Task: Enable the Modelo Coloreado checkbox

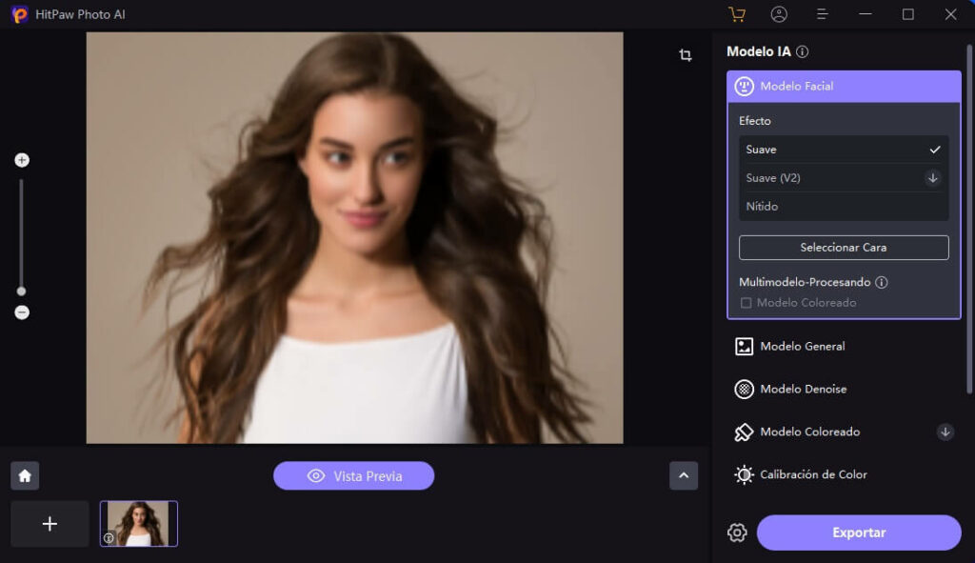Action: (746, 303)
